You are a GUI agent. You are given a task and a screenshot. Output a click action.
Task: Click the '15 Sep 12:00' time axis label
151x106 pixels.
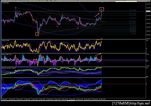80,99
